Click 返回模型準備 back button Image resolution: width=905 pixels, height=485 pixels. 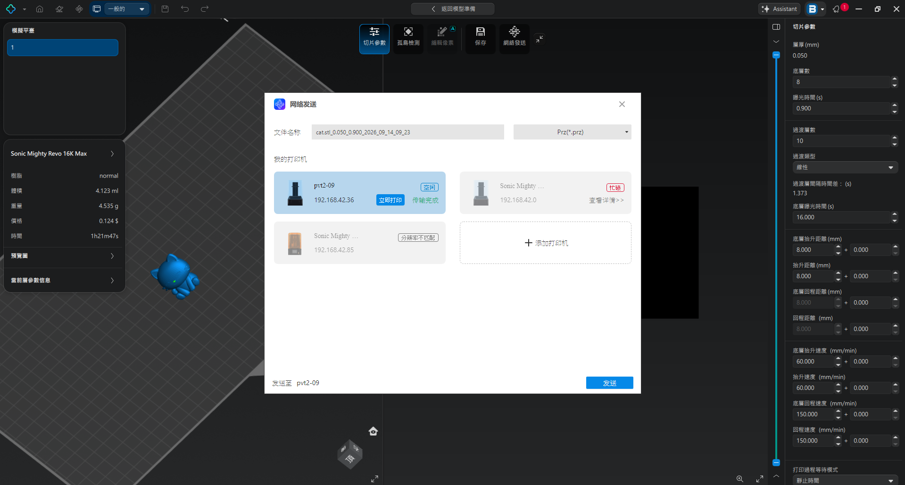pos(453,9)
